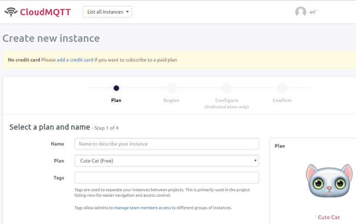Click the Cute Cat mascot image
This screenshot has width=356, height=224.
(x=329, y=181)
